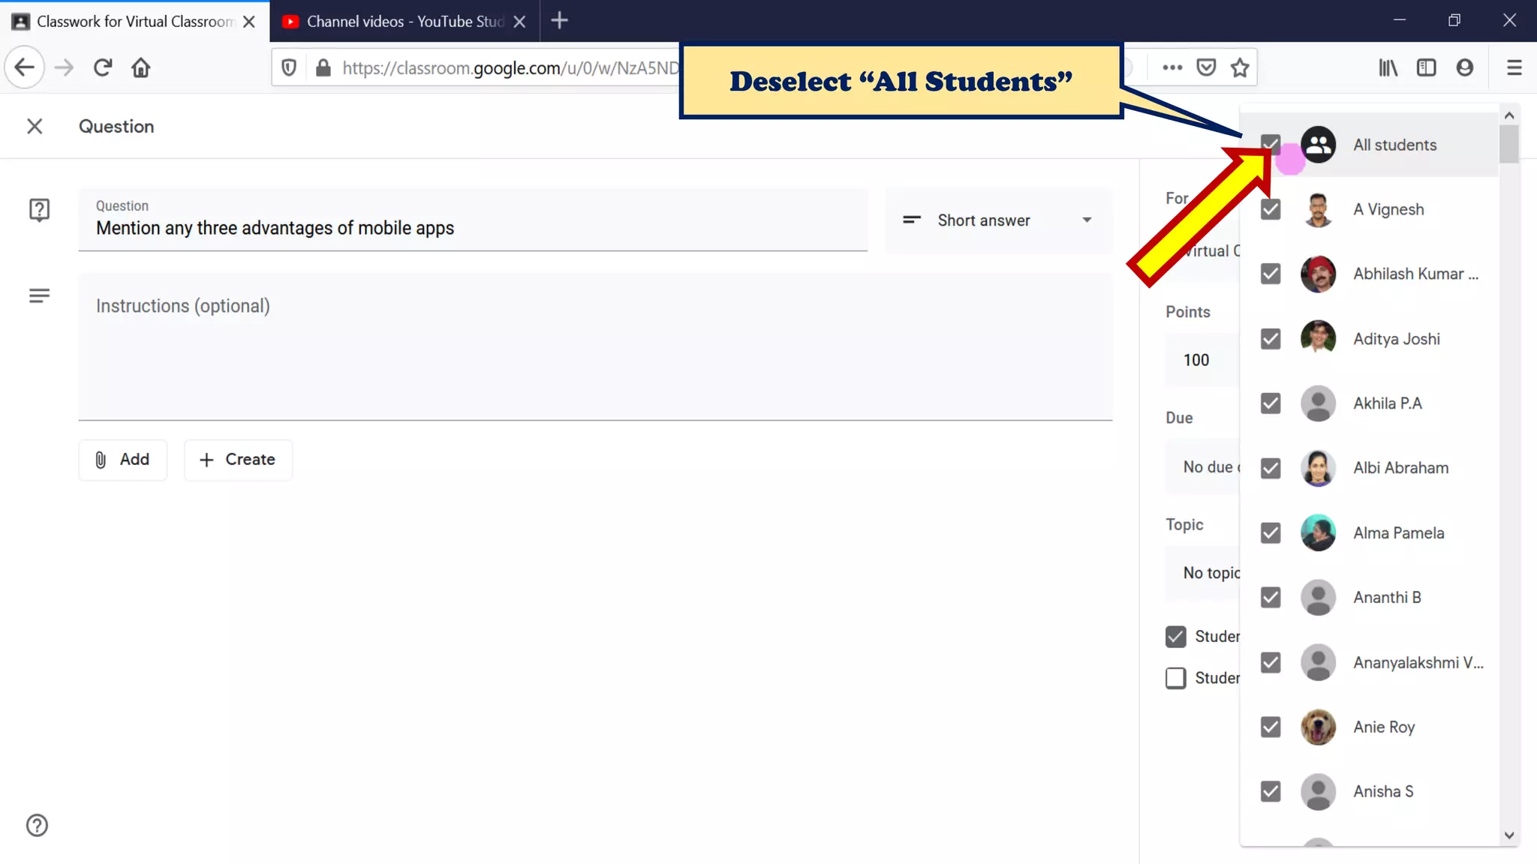Open the No topic dropdown
The height and width of the screenshot is (864, 1537).
coord(1203,573)
